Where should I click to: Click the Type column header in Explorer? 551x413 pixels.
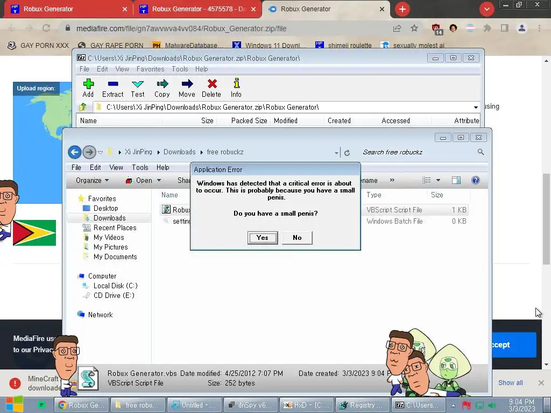pyautogui.click(x=374, y=195)
